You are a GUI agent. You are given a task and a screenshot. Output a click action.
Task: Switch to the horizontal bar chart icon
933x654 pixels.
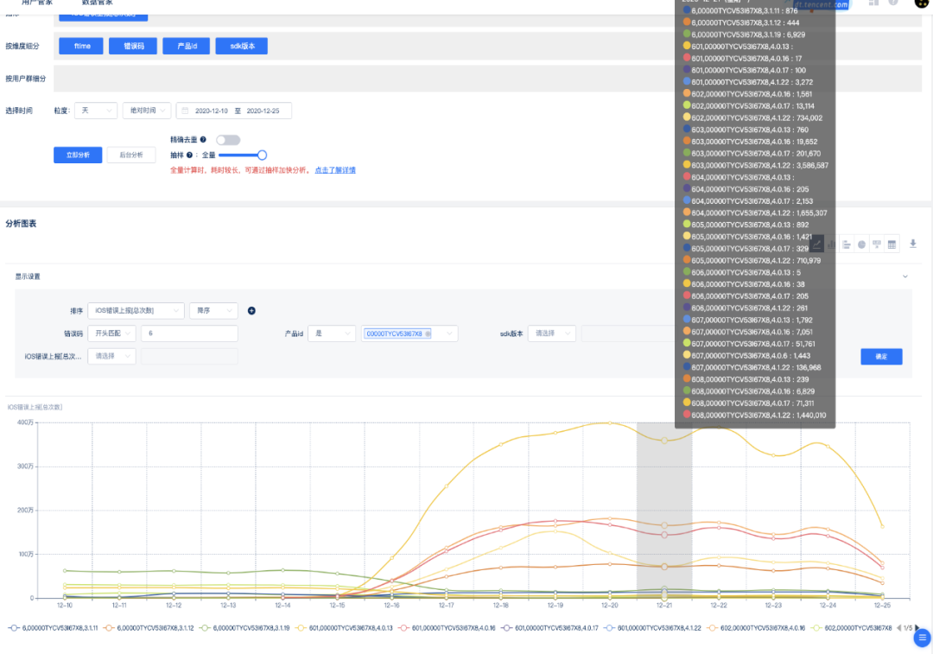(846, 244)
